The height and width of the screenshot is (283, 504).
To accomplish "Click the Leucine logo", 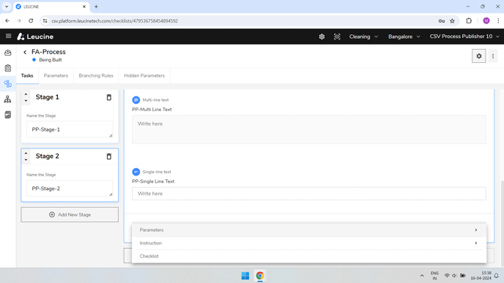I will click(35, 37).
